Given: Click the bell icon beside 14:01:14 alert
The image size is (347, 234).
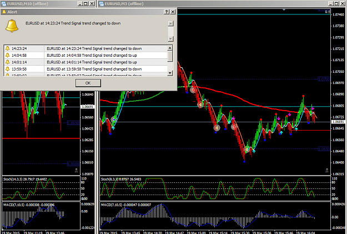Looking at the screenshot, I should coord(8,62).
